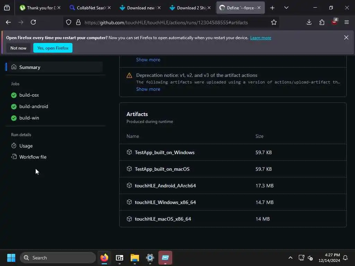Viewport: 355px width, 266px height.
Task: Open the Workflow file link
Action: click(x=33, y=157)
